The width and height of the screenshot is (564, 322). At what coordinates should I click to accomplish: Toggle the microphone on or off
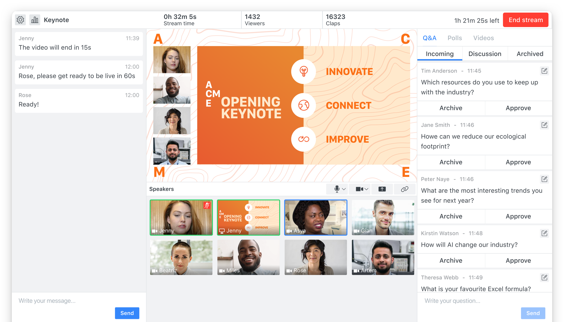click(x=335, y=189)
